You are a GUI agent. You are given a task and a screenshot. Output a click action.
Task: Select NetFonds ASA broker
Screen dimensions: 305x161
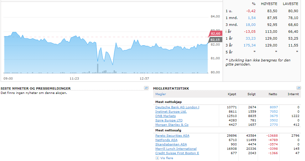[x=166, y=140]
